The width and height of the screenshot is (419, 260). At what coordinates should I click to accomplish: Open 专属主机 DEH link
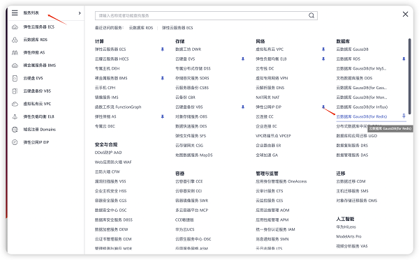[107, 68]
